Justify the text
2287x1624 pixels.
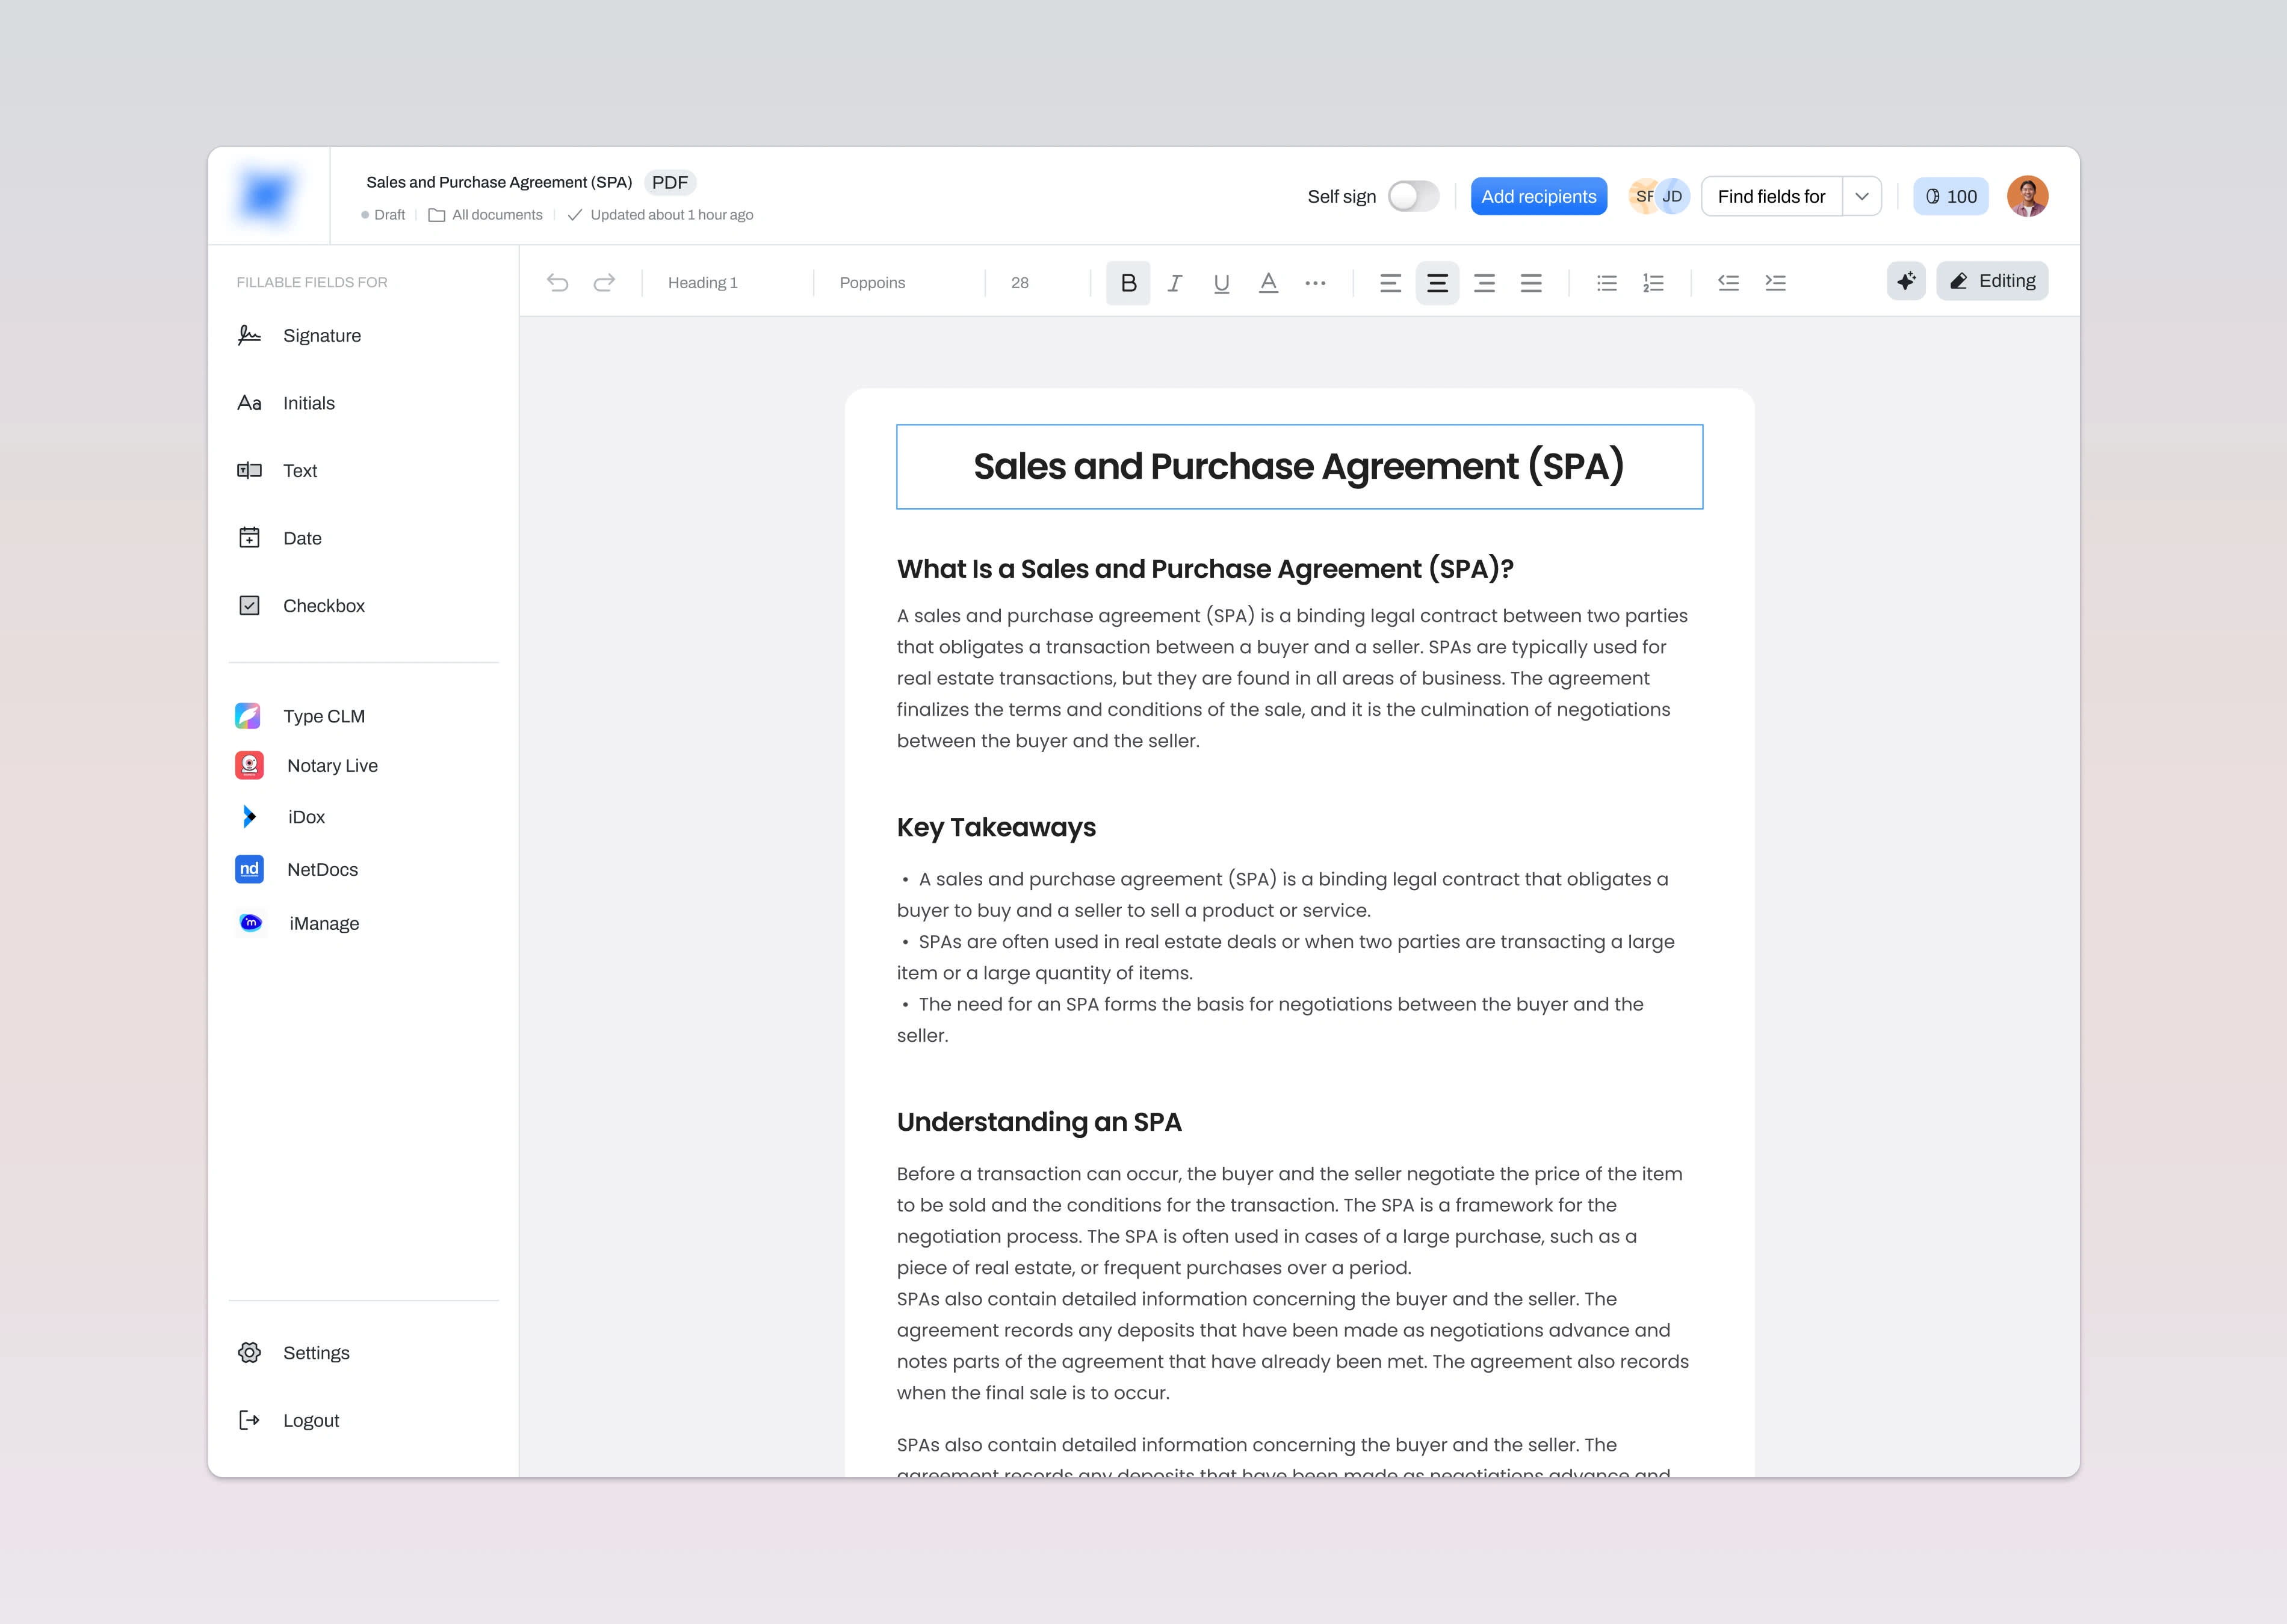[1532, 283]
